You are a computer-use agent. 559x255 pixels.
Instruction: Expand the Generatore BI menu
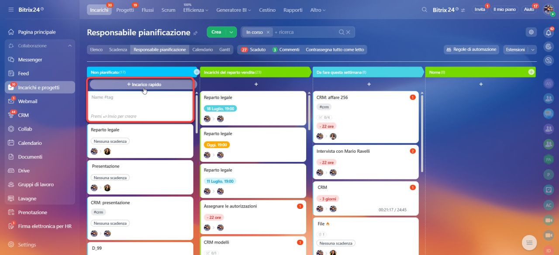point(234,10)
